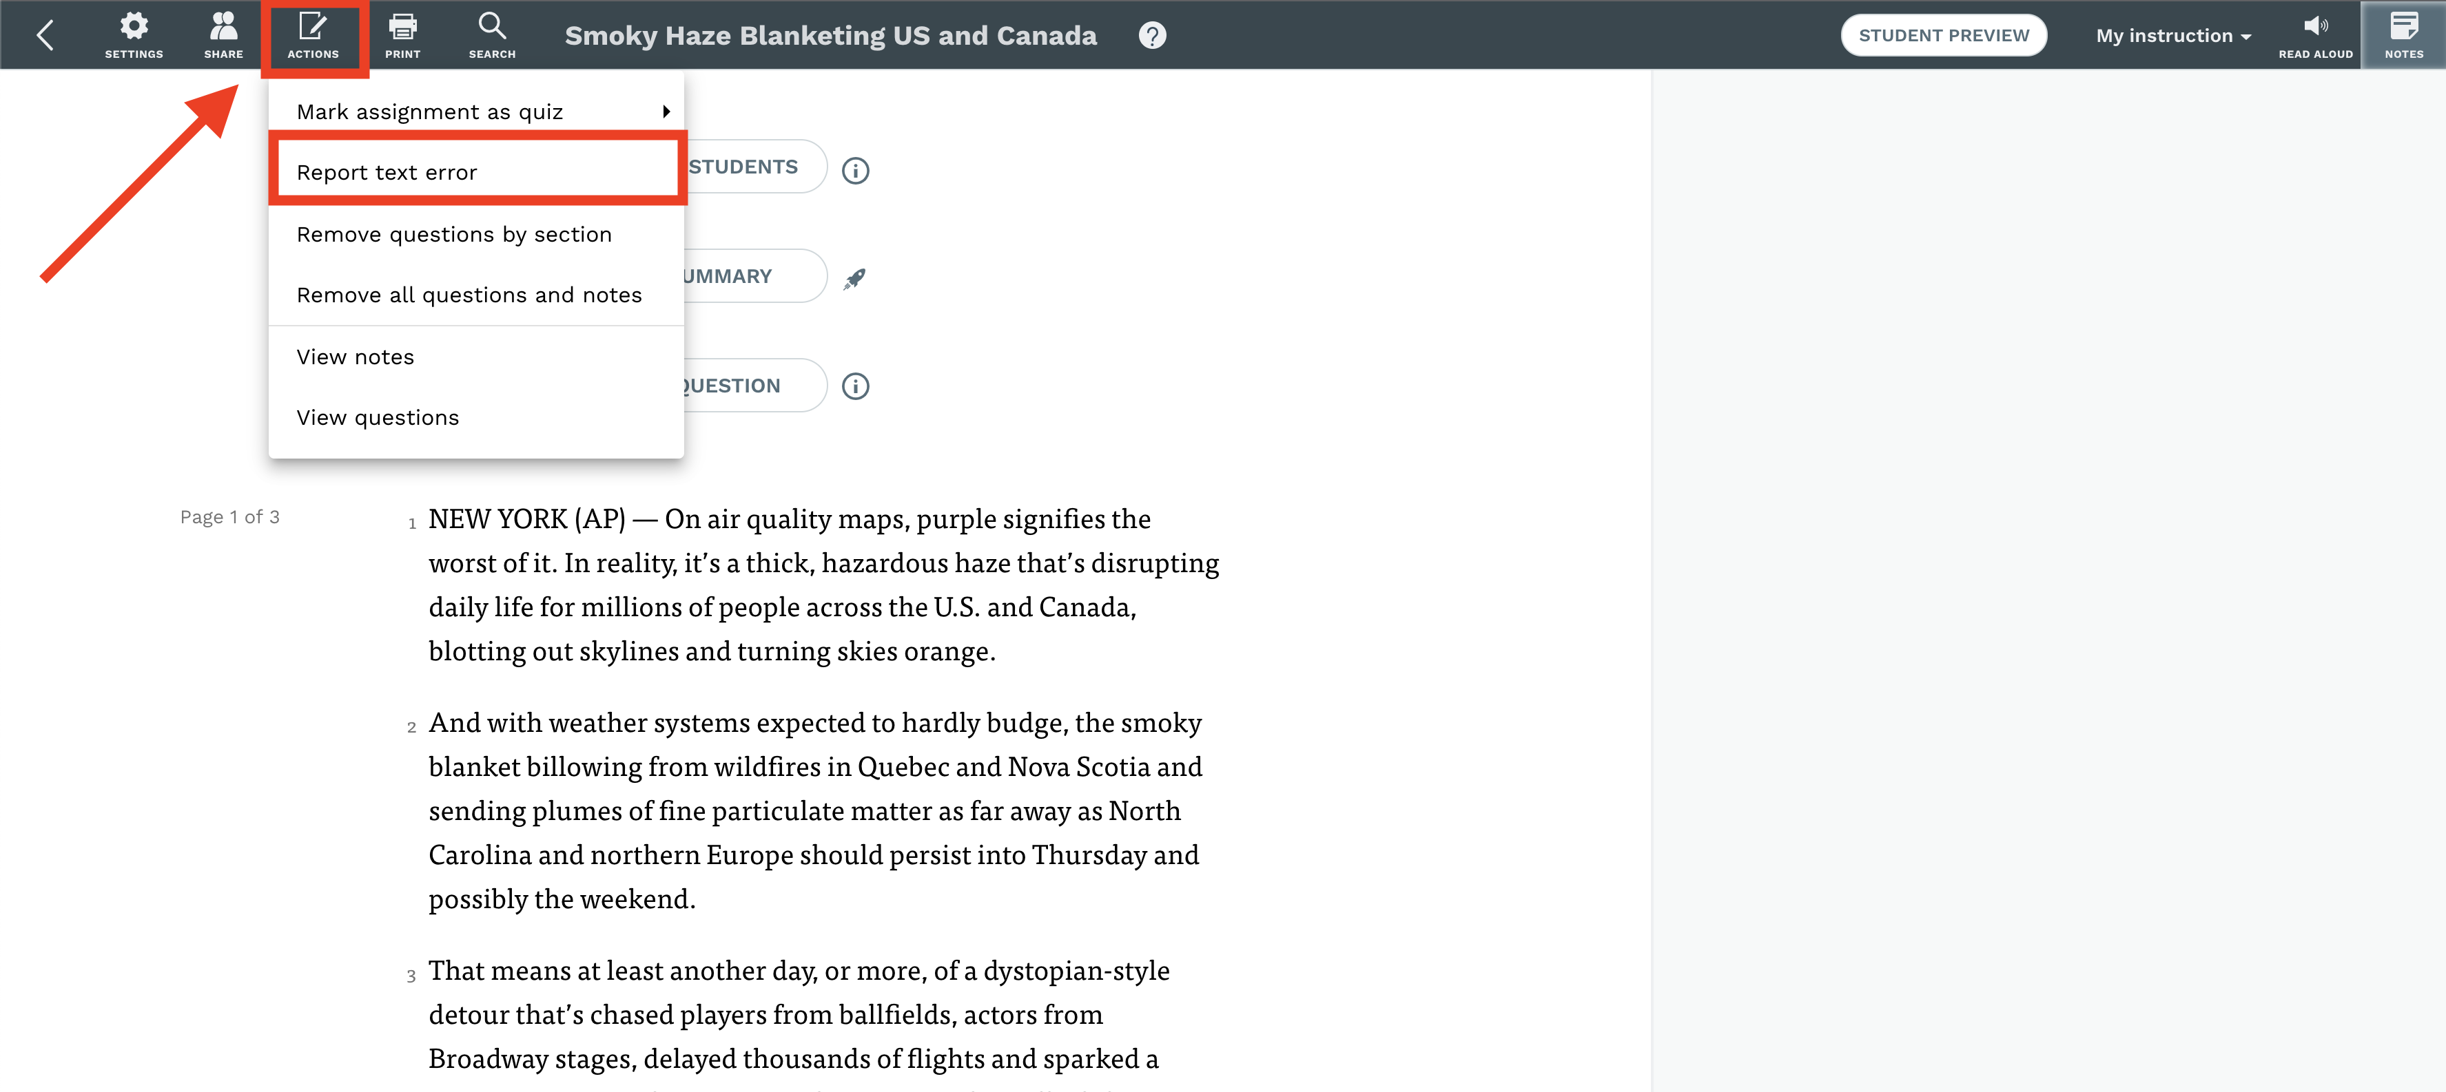Open help question mark beside article title
Viewport: 2446px width, 1092px height.
coord(1152,35)
